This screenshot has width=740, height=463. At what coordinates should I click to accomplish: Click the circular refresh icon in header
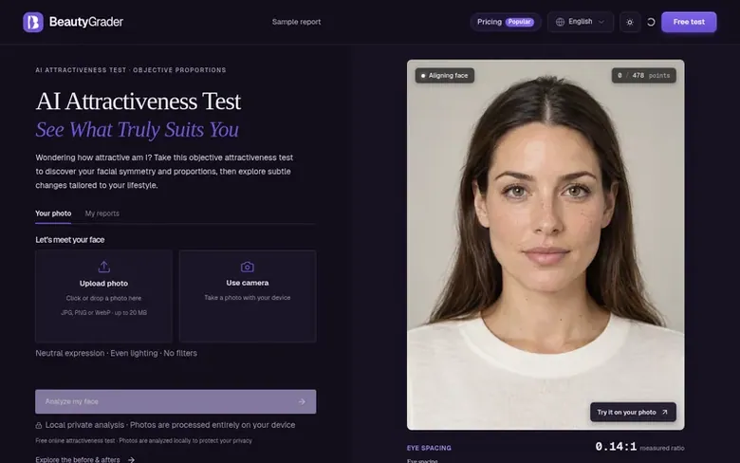tap(651, 22)
